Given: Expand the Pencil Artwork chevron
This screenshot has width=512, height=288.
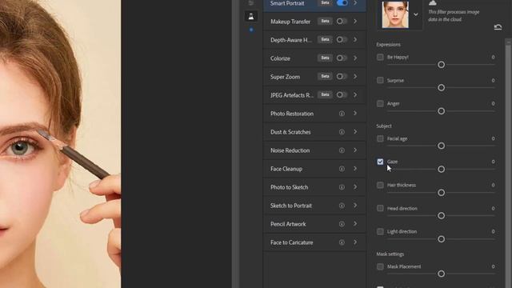Looking at the screenshot, I should click(355, 224).
